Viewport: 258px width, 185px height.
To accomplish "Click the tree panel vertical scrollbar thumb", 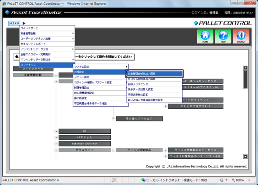I will [245, 79].
